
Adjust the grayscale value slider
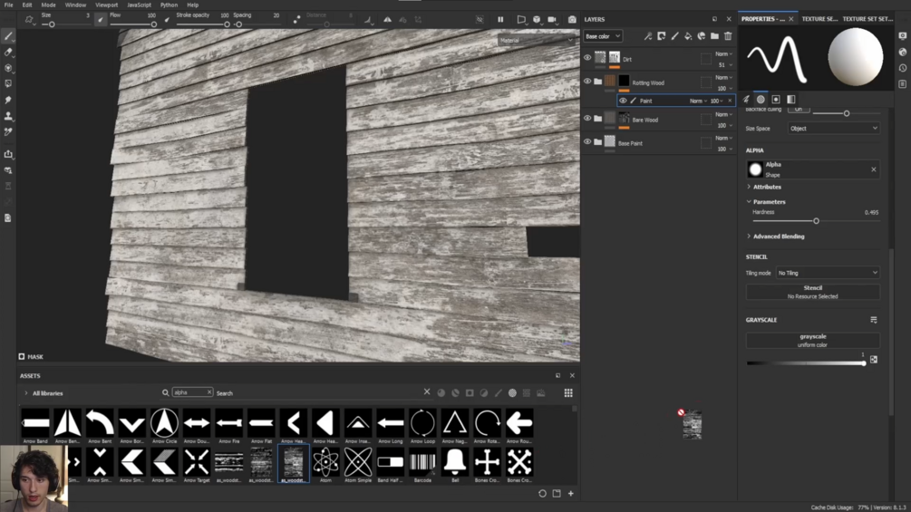(807, 363)
